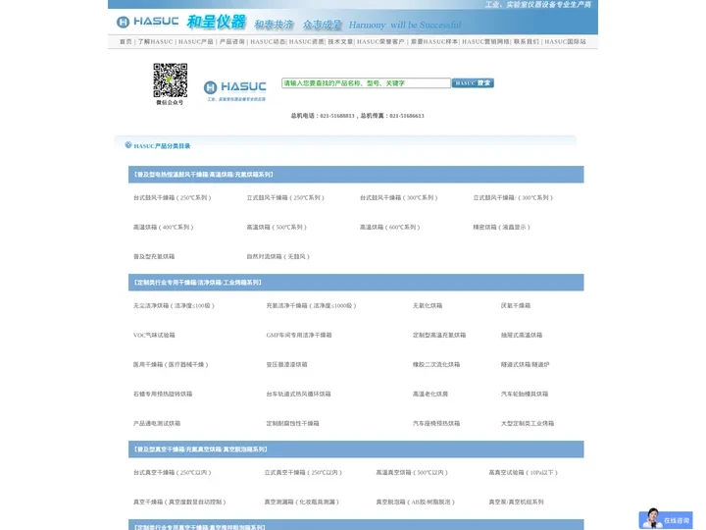
Task: Open 石蜡专用预热旋转烘箱 link
Action: click(x=163, y=394)
